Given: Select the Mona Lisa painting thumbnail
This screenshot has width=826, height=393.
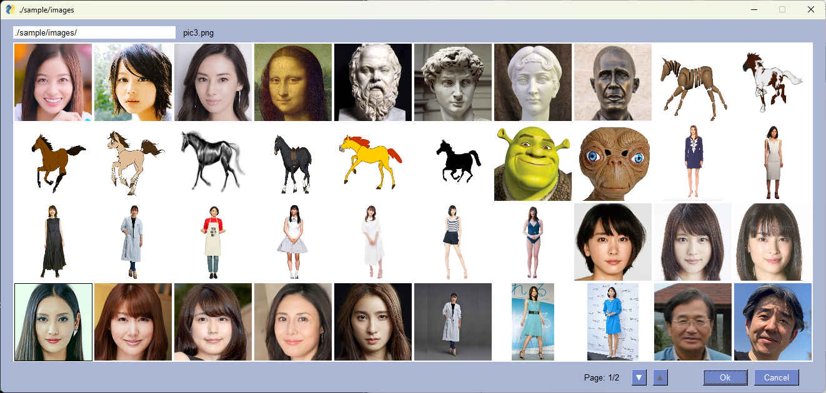Looking at the screenshot, I should pos(293,82).
